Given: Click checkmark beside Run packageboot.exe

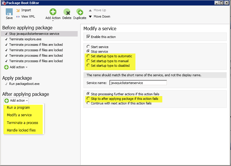Looking at the screenshot, I should pyautogui.click(x=6, y=84).
